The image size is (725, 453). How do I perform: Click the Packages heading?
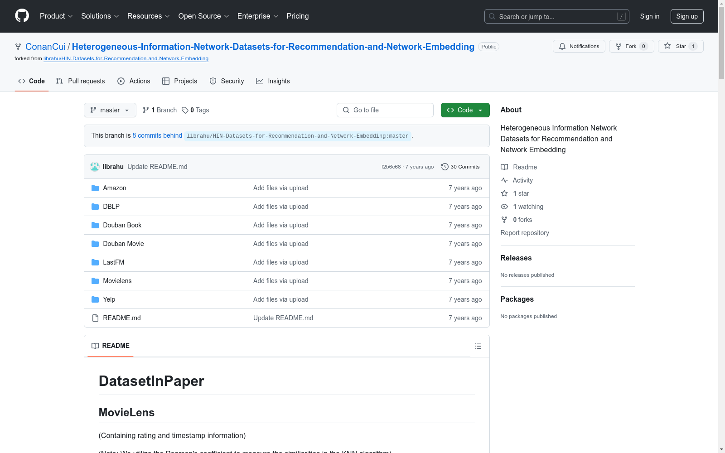point(517,299)
